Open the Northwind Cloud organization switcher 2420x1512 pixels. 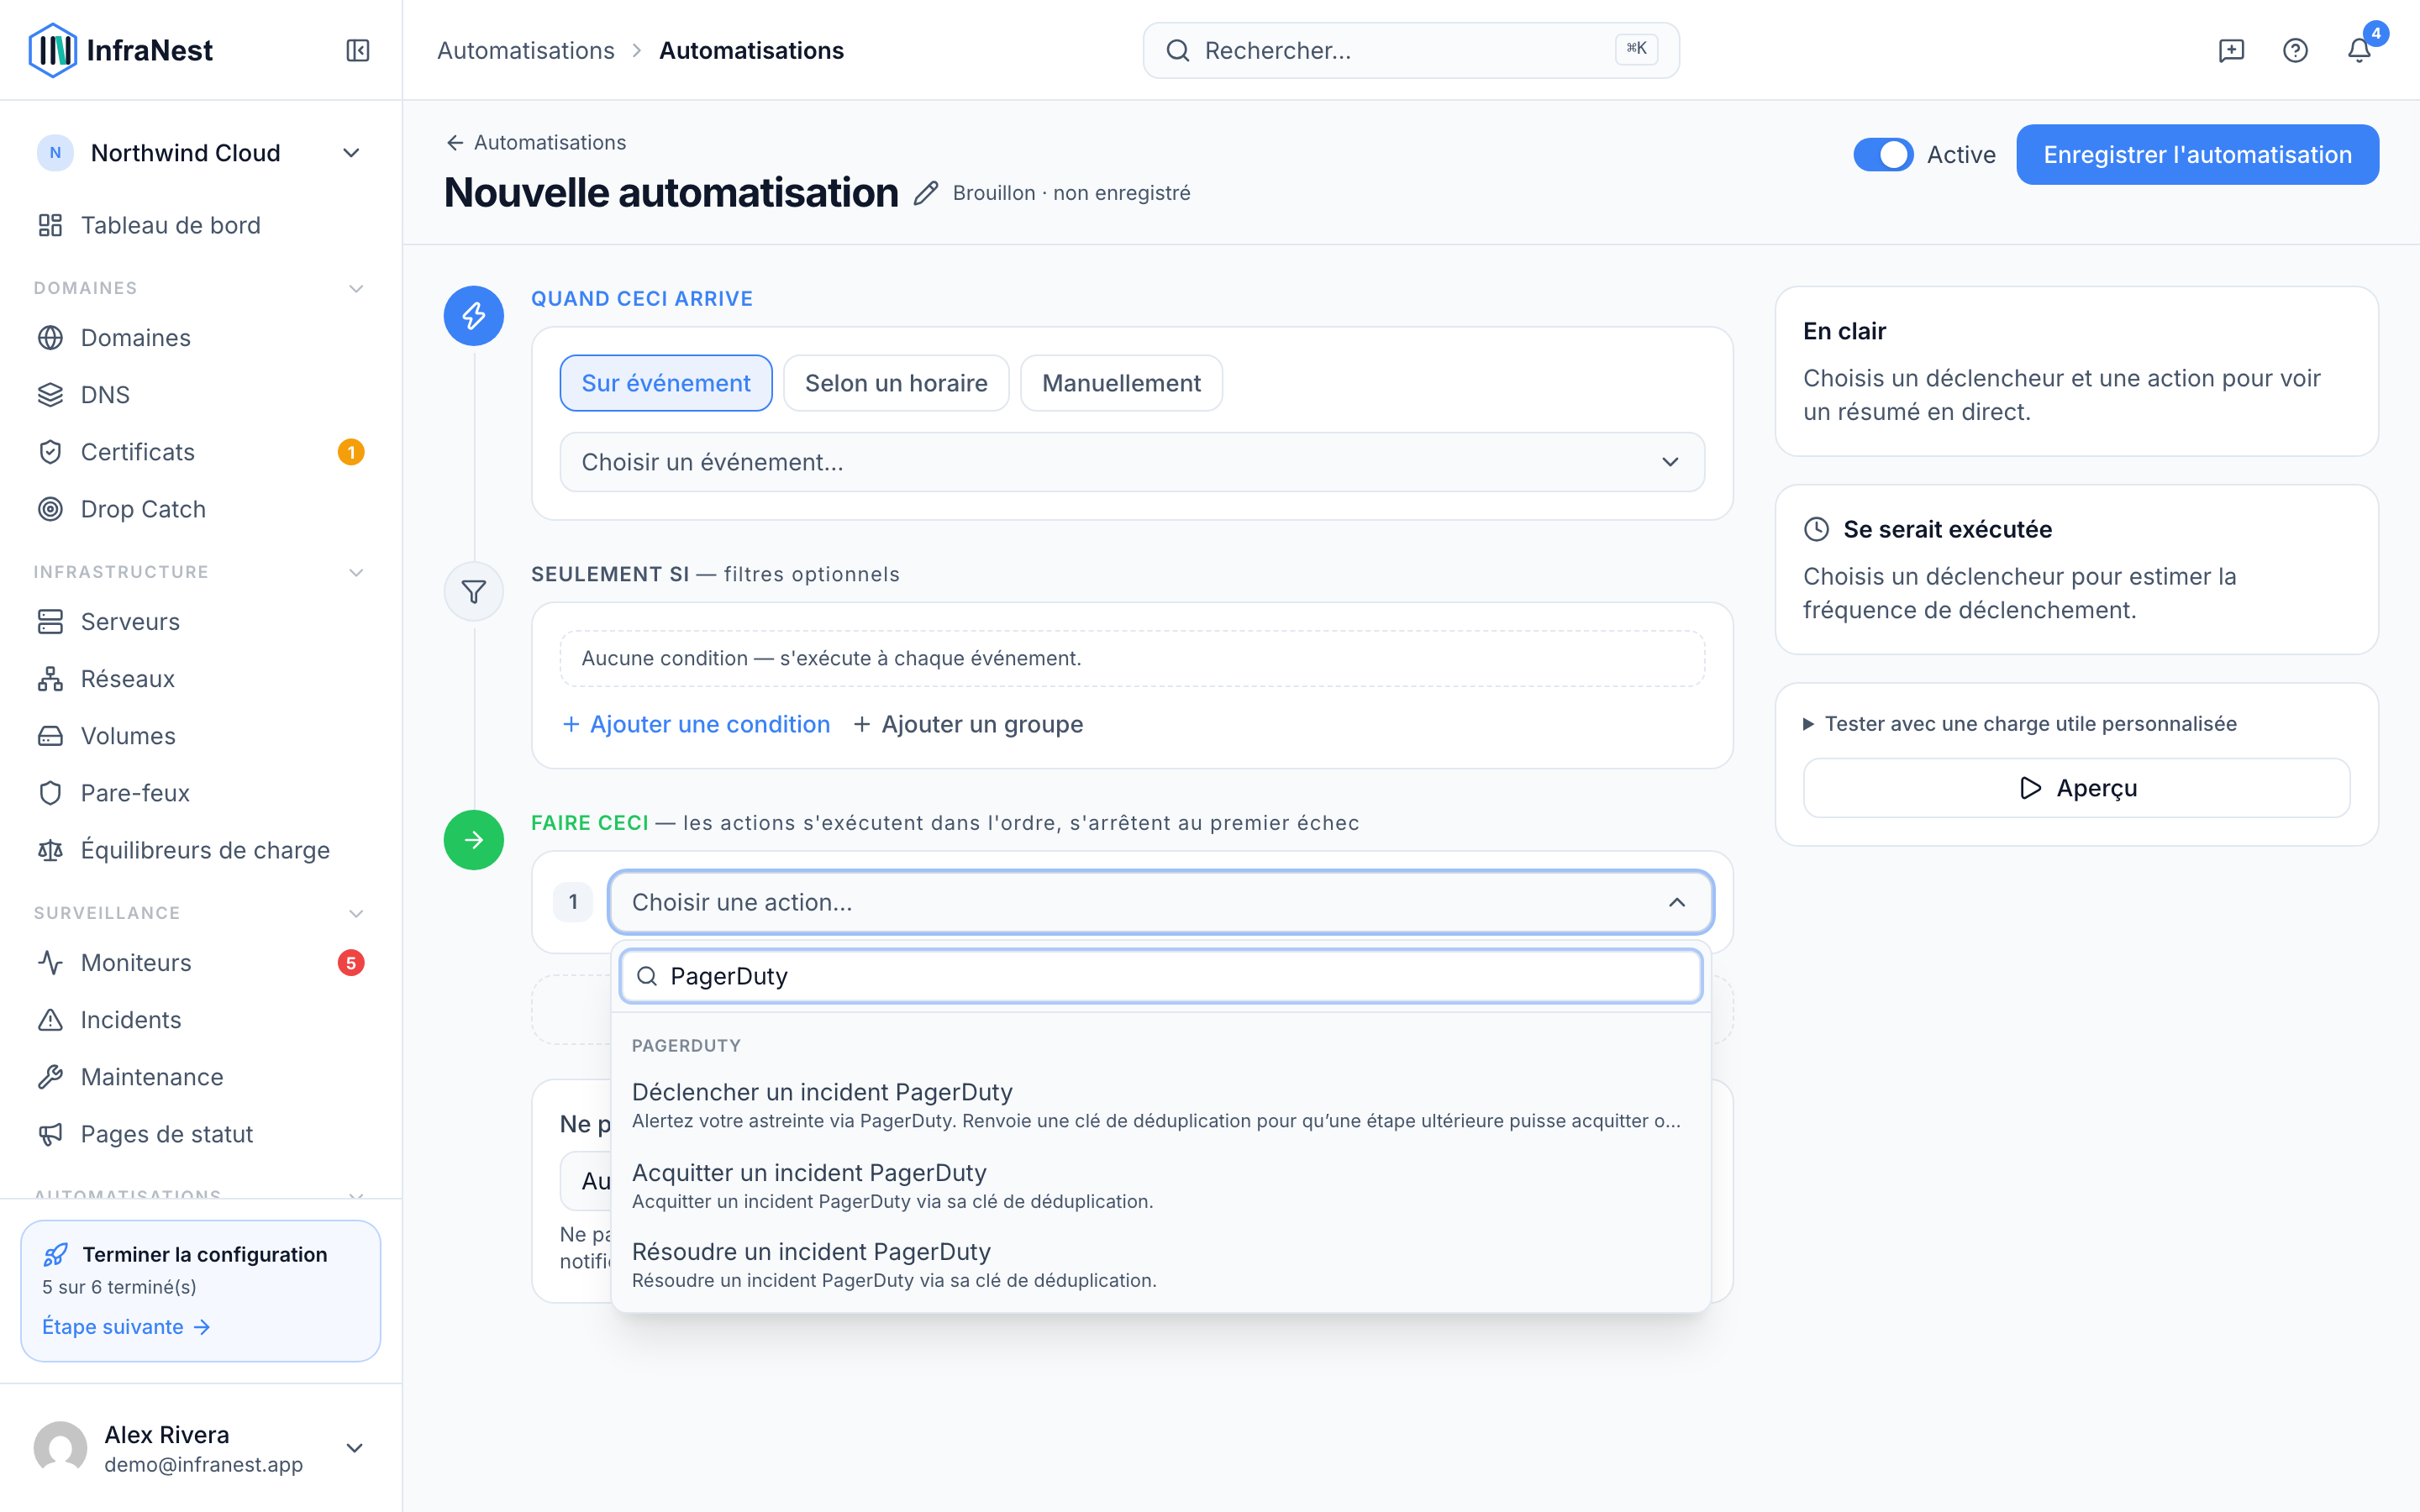200,153
